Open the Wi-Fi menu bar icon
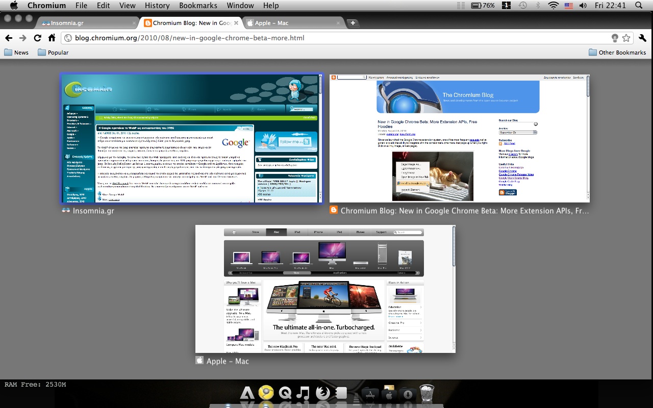The image size is (653, 408). coord(554,6)
